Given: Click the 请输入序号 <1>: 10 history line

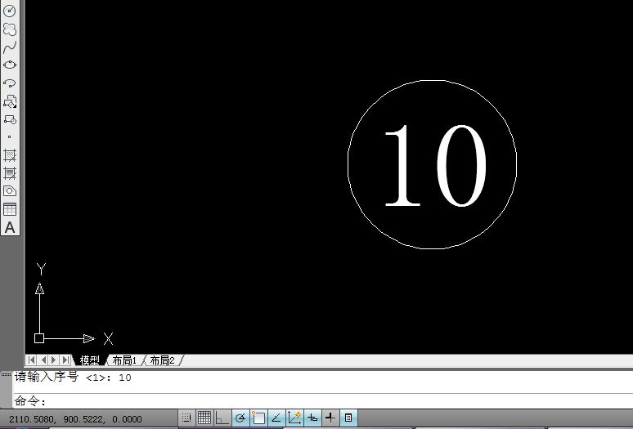Looking at the screenshot, I should click(73, 378).
